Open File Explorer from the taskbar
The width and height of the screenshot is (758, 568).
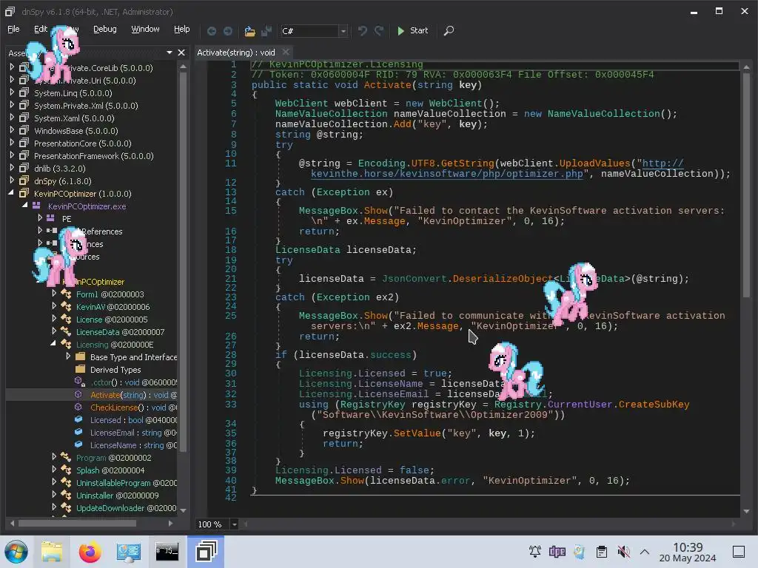(x=52, y=552)
